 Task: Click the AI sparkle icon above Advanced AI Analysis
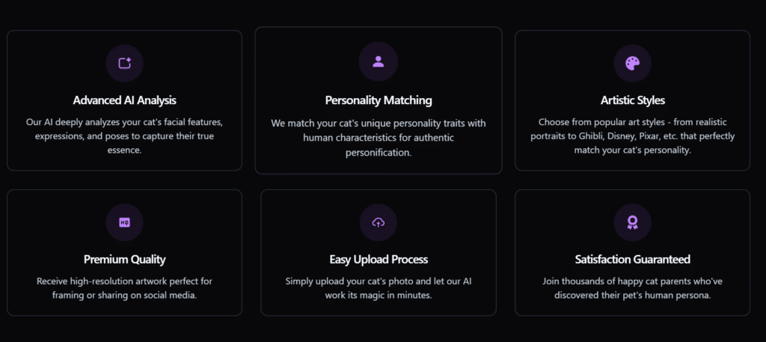point(124,64)
